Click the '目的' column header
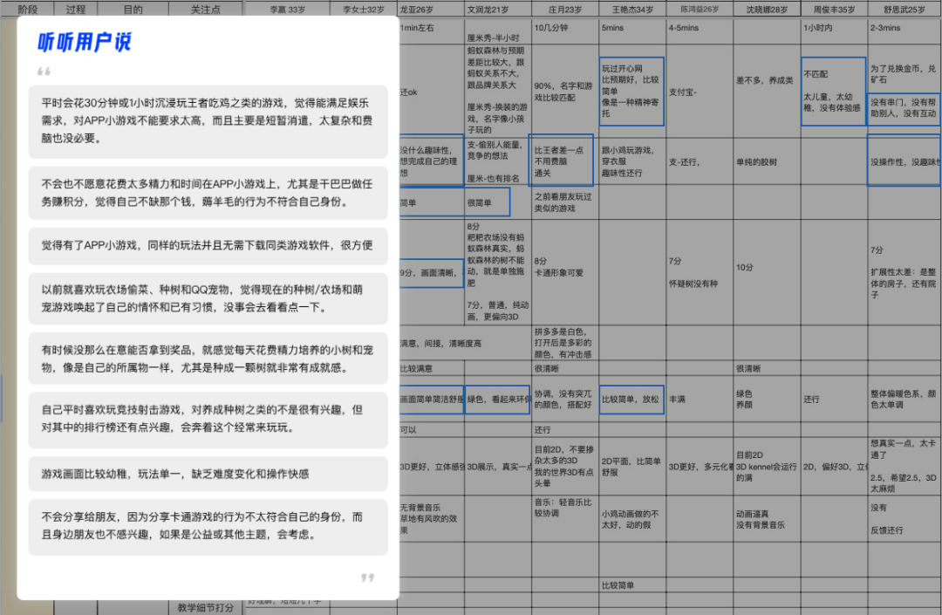Image resolution: width=942 pixels, height=615 pixels. pyautogui.click(x=133, y=9)
